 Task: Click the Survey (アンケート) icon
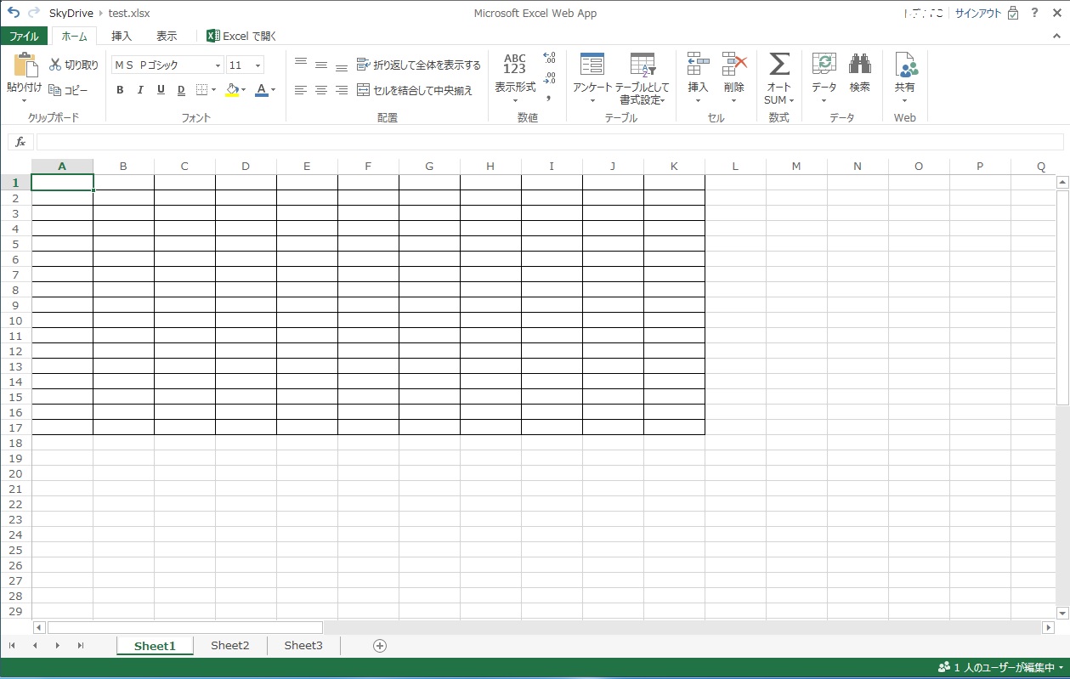592,65
